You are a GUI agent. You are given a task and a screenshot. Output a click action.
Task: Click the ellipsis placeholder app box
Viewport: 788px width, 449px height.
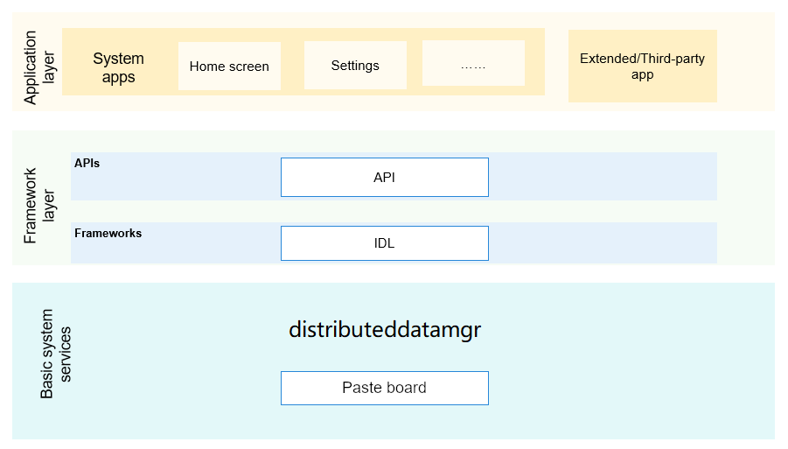click(473, 66)
